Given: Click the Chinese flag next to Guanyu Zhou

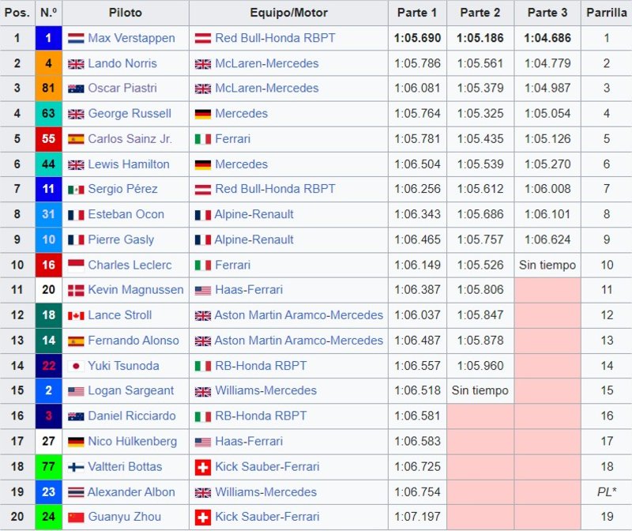Looking at the screenshot, I should (x=76, y=517).
